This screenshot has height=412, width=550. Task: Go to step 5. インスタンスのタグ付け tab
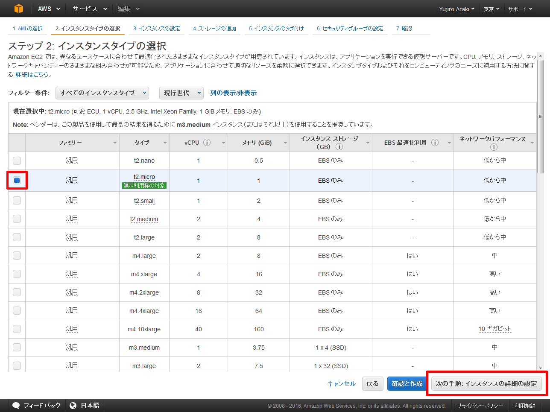pyautogui.click(x=276, y=29)
